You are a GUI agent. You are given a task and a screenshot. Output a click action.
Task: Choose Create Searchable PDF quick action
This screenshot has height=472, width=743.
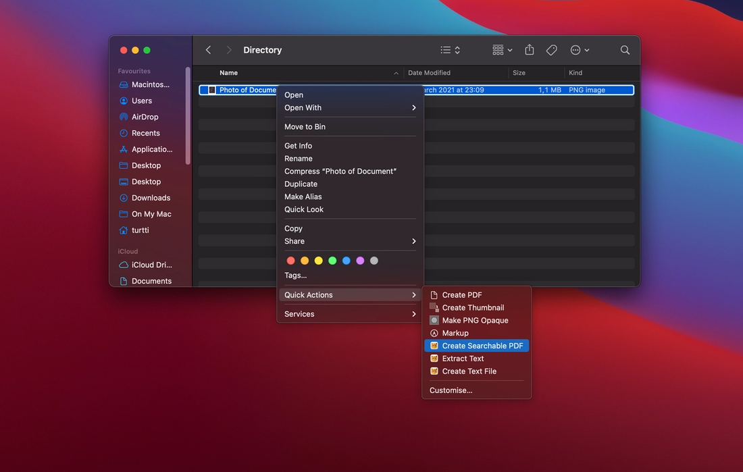tap(482, 346)
